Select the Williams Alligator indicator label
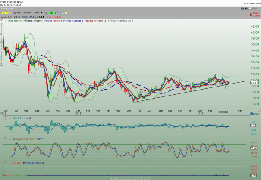Image resolution: width=261 pixels, height=180 pixels. click(x=33, y=21)
